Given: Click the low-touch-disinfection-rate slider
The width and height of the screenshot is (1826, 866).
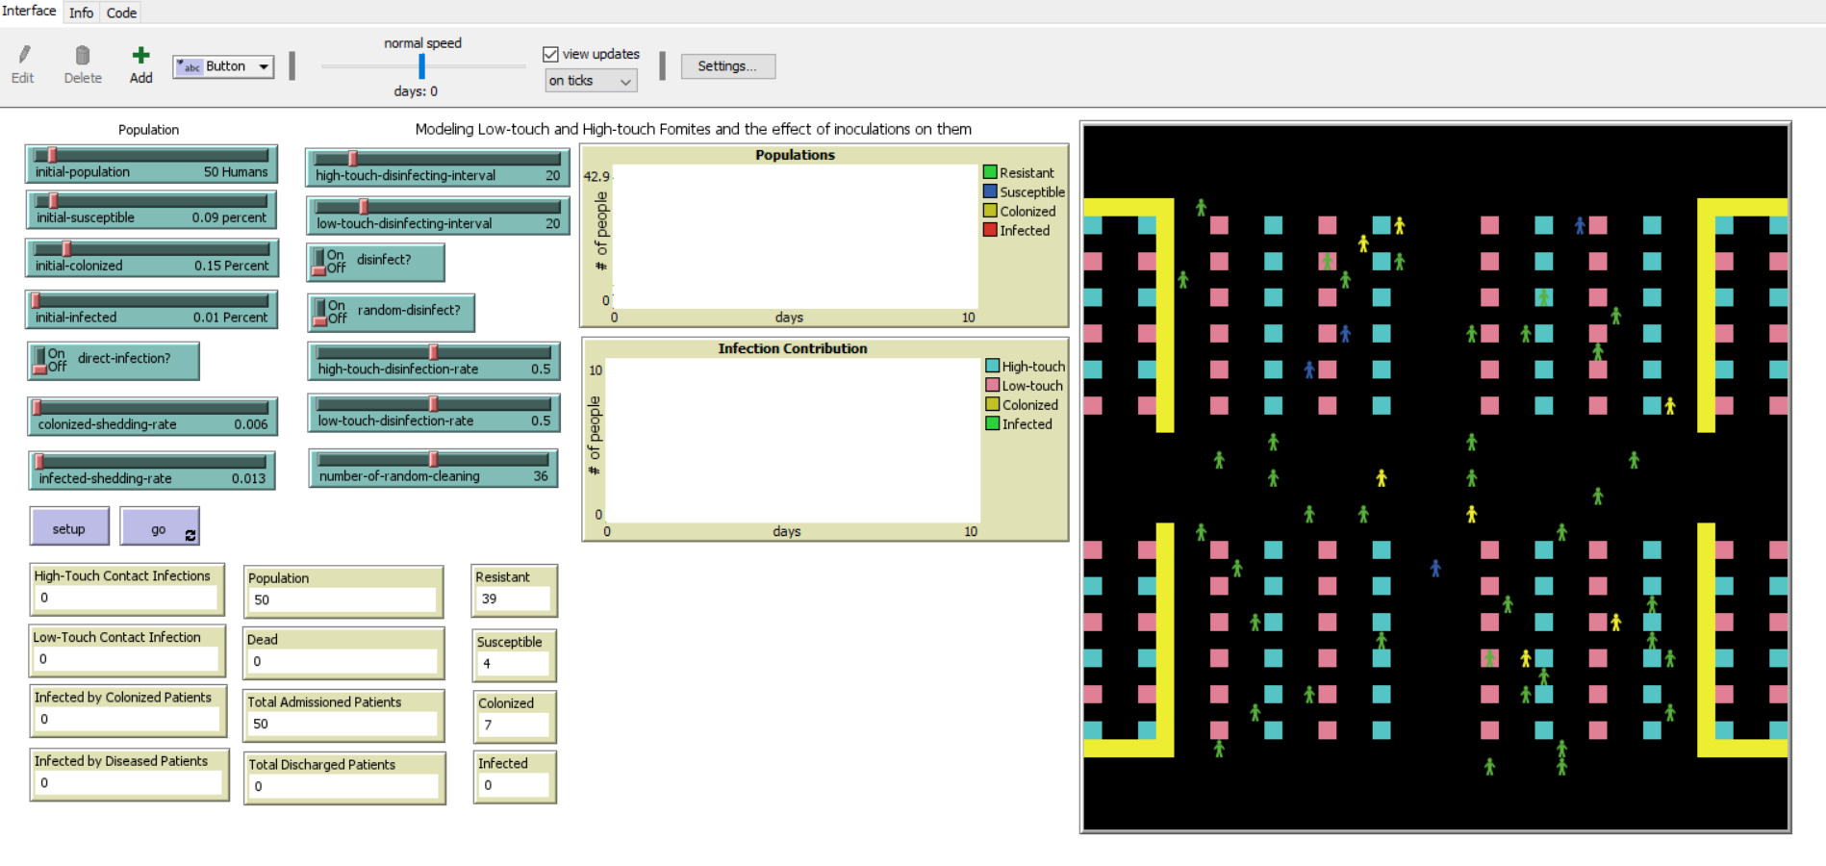Looking at the screenshot, I should click(434, 413).
